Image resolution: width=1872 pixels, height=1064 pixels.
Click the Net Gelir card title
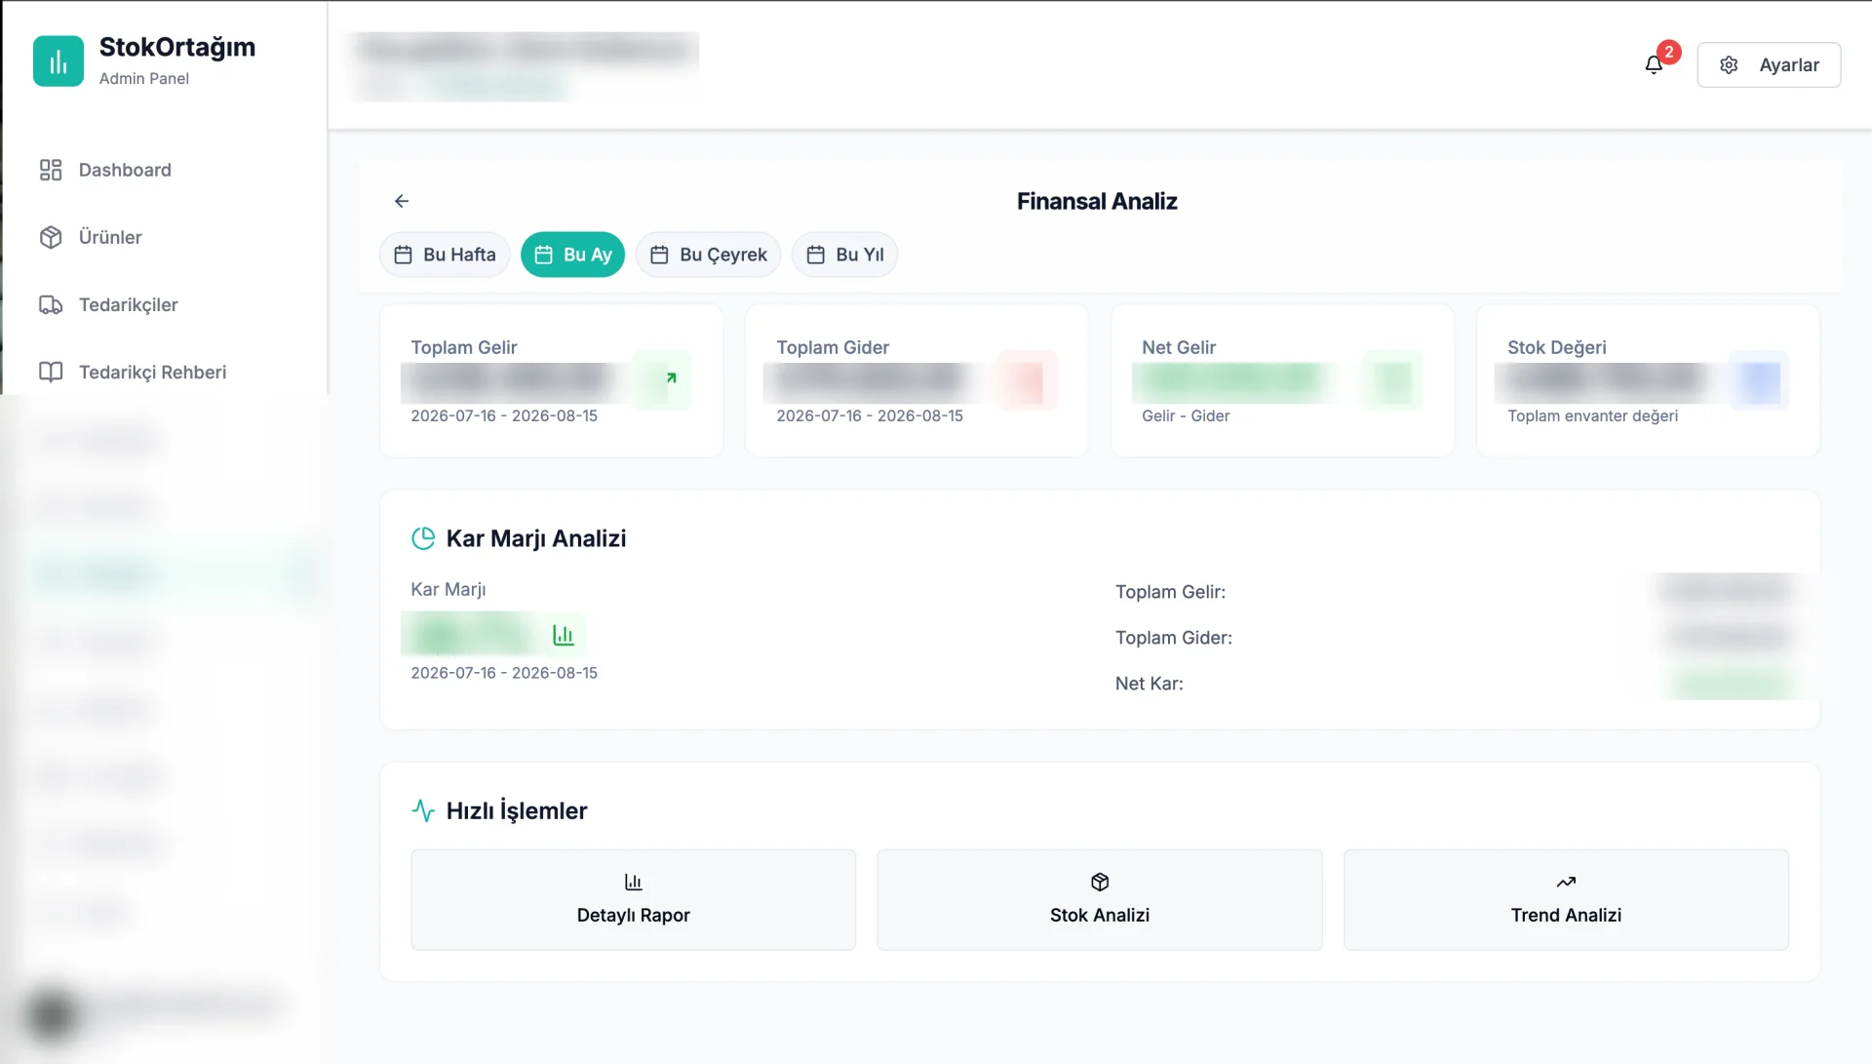(x=1179, y=347)
